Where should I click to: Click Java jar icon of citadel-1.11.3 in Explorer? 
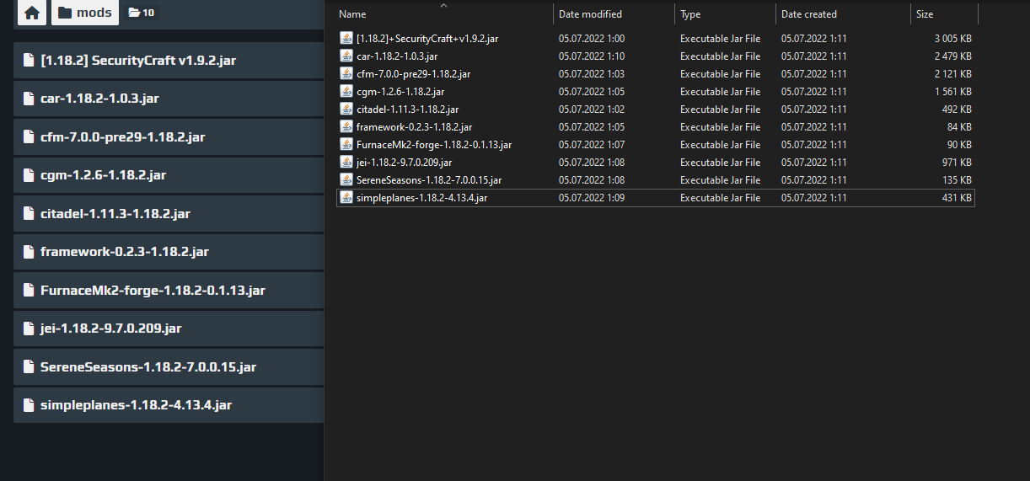point(346,109)
